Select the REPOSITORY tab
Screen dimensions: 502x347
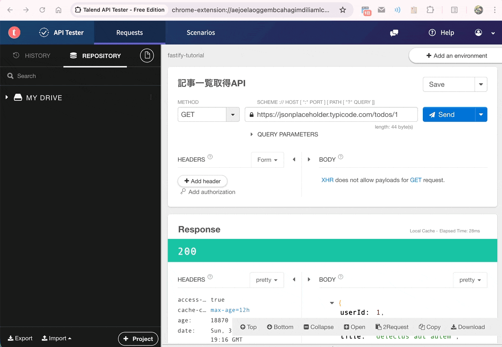(x=95, y=56)
